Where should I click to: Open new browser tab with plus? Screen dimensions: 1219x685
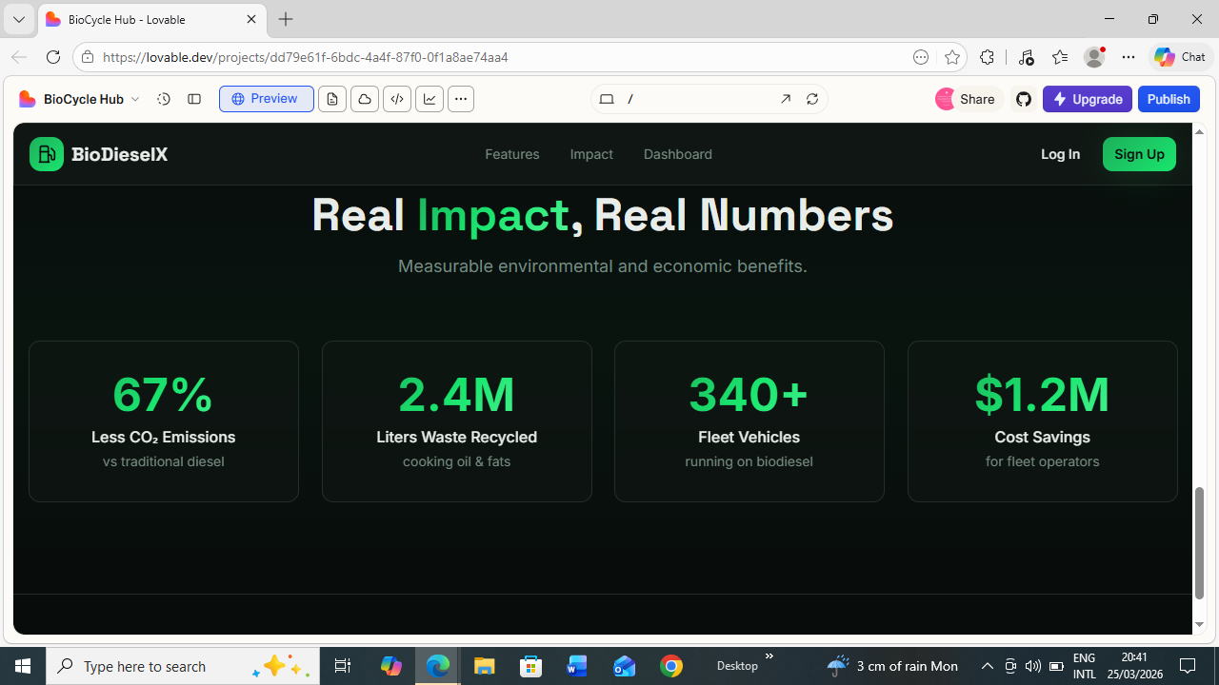tap(286, 19)
